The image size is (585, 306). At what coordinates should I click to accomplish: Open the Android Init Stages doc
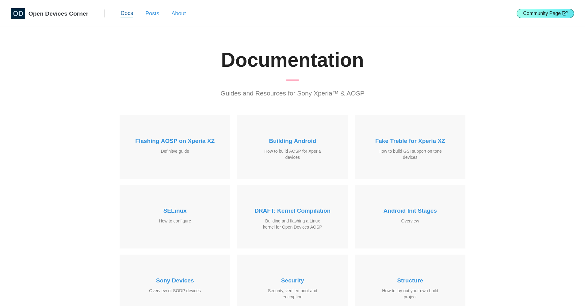pos(410,211)
